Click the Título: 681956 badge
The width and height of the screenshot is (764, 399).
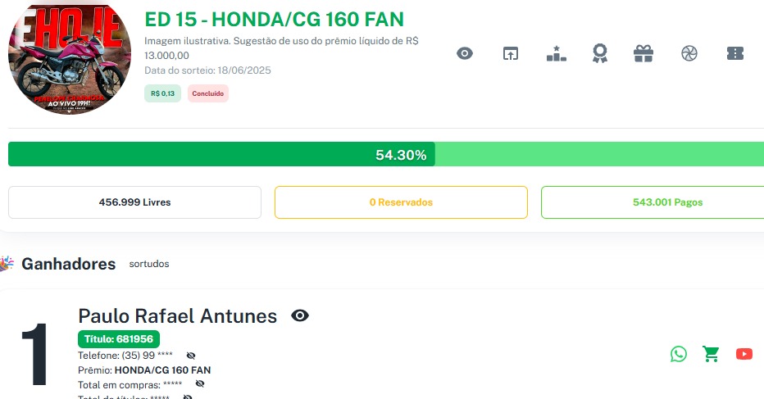(x=119, y=339)
